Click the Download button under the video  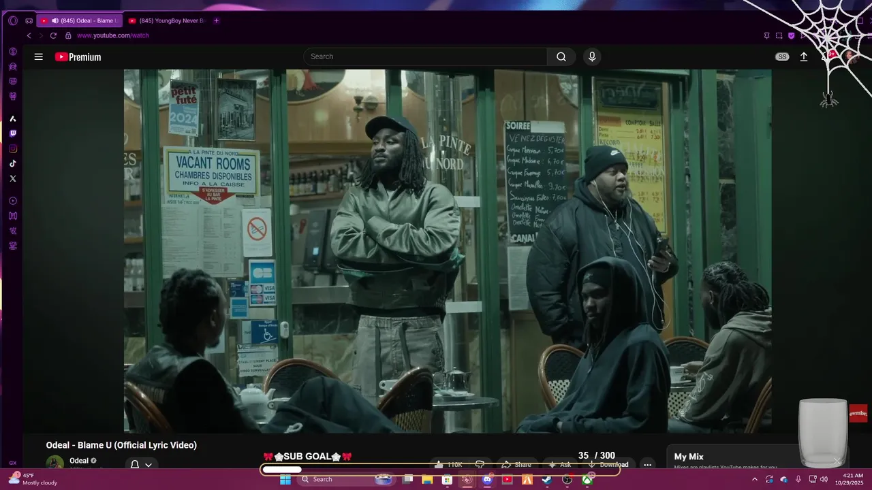(x=608, y=465)
